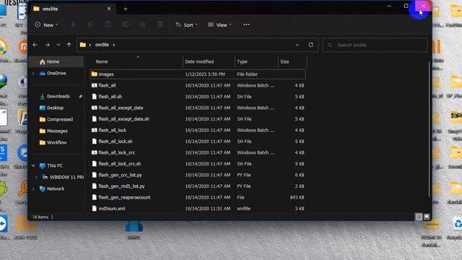The image size is (462, 260).
Task: Click the Copy icon in toolbar
Action: [x=90, y=25]
